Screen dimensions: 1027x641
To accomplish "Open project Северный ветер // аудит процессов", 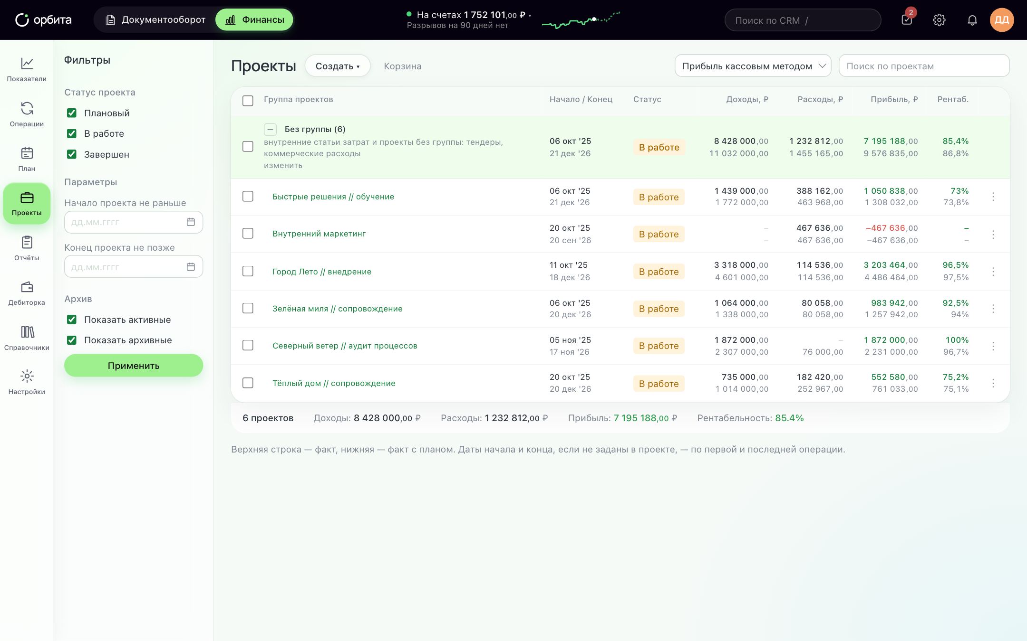I will pyautogui.click(x=345, y=346).
